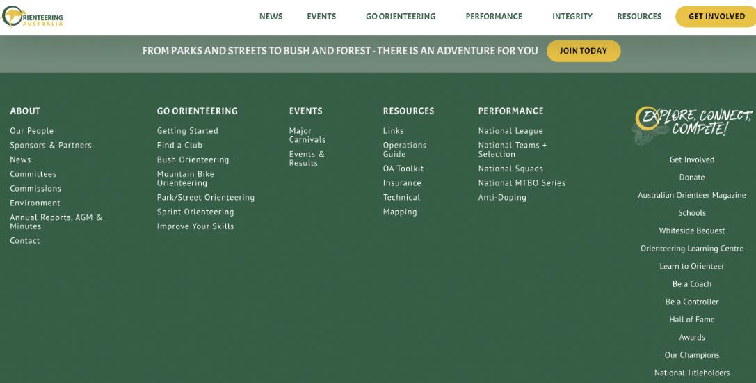This screenshot has height=383, width=756.
Task: Click the PERFORMANCE footer heading
Action: pyautogui.click(x=510, y=111)
